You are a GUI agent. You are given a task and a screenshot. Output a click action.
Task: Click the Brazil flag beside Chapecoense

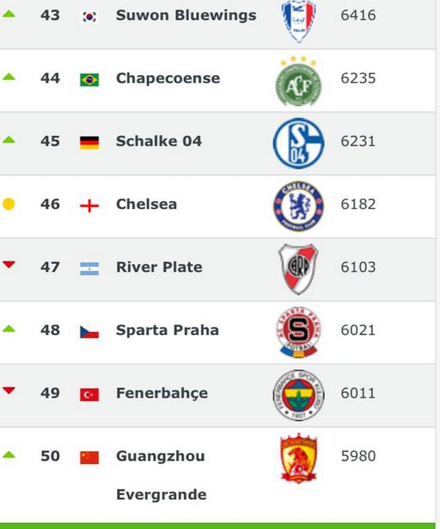pyautogui.click(x=89, y=80)
